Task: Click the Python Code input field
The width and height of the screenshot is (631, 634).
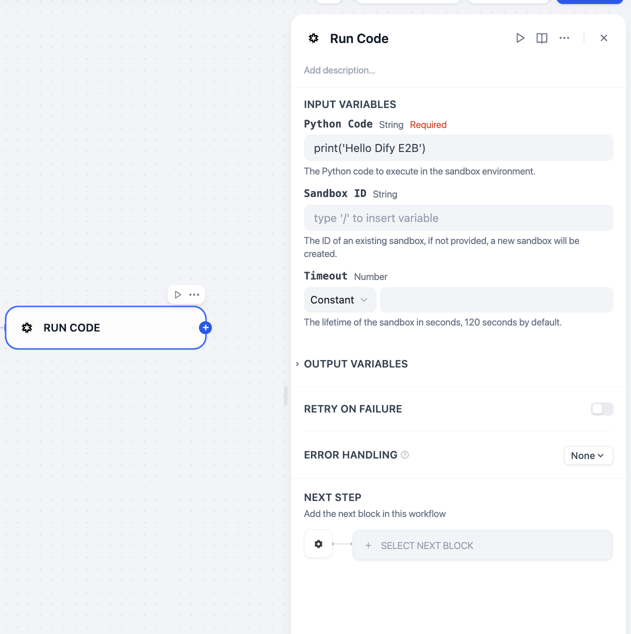Action: 458,148
